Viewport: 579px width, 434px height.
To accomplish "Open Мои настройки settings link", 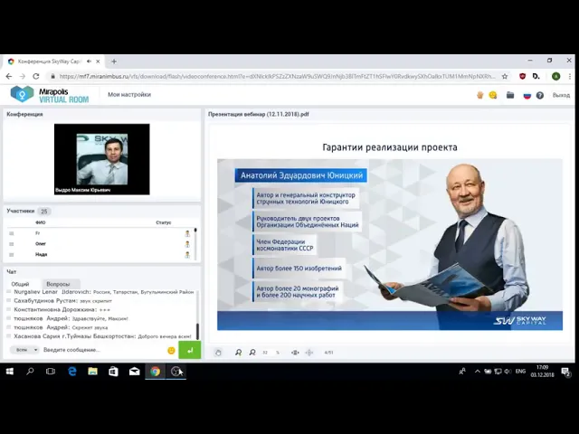I will click(129, 94).
